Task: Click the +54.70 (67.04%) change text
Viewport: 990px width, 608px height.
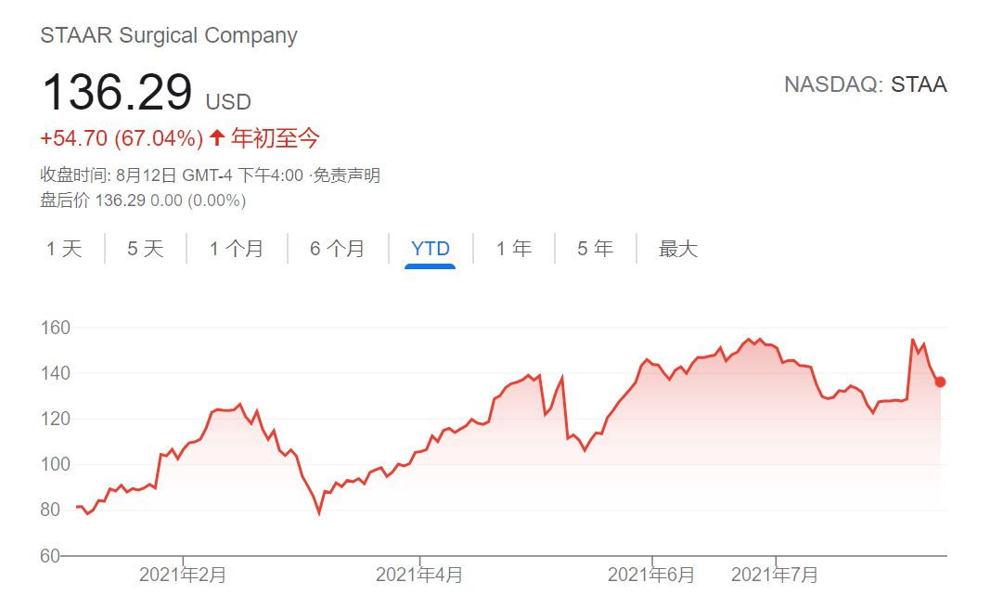Action: 121,137
